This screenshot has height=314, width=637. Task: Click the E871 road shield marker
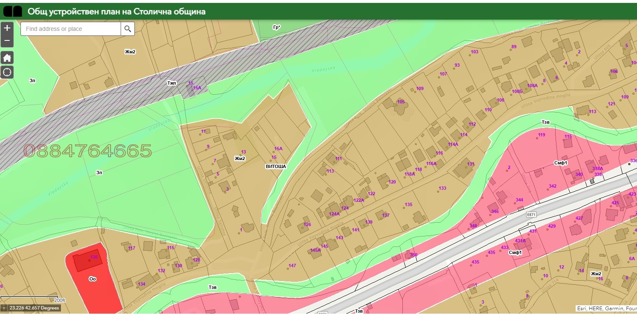click(x=531, y=214)
